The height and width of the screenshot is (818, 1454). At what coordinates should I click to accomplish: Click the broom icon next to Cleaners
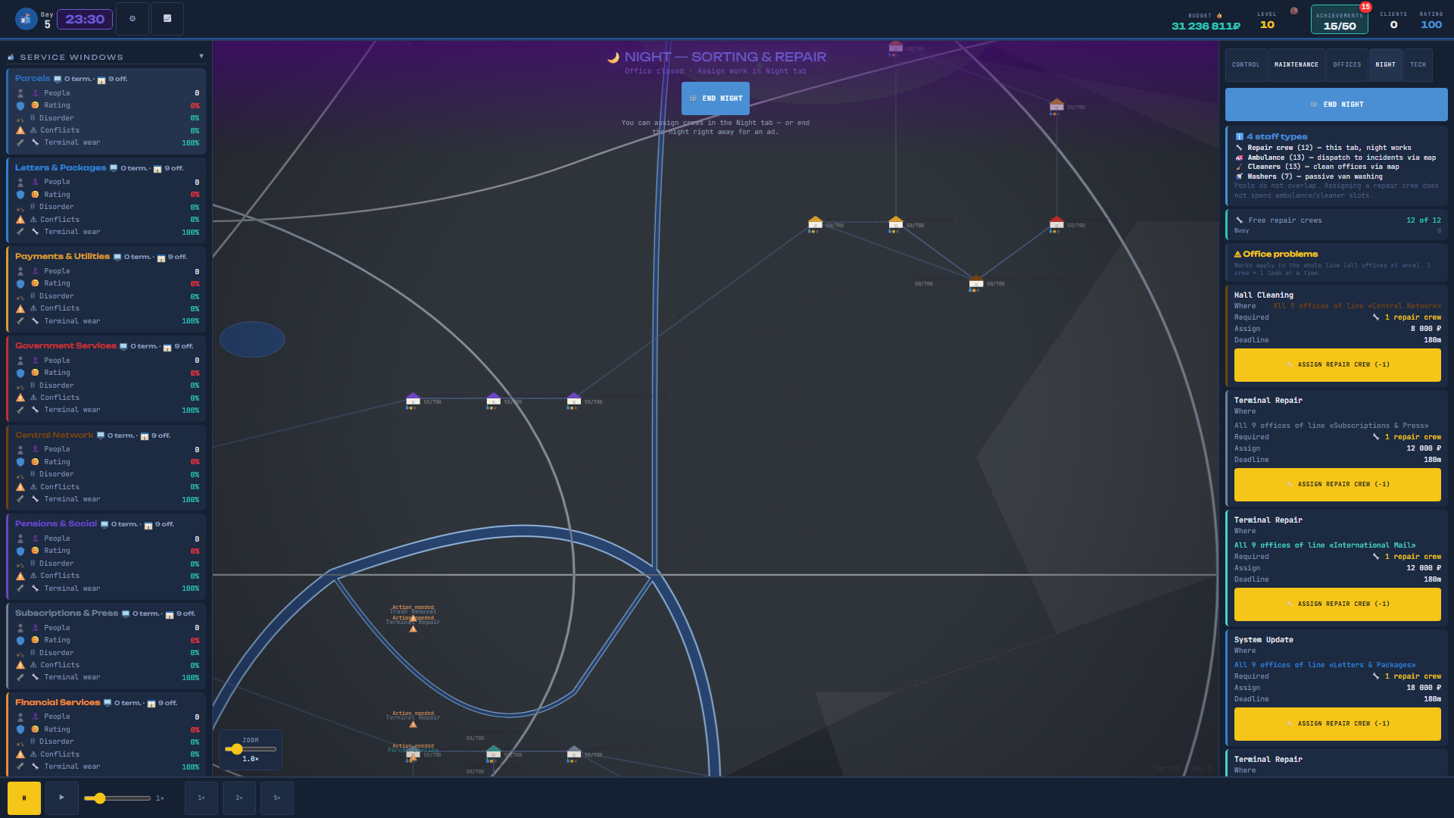pyautogui.click(x=1240, y=167)
